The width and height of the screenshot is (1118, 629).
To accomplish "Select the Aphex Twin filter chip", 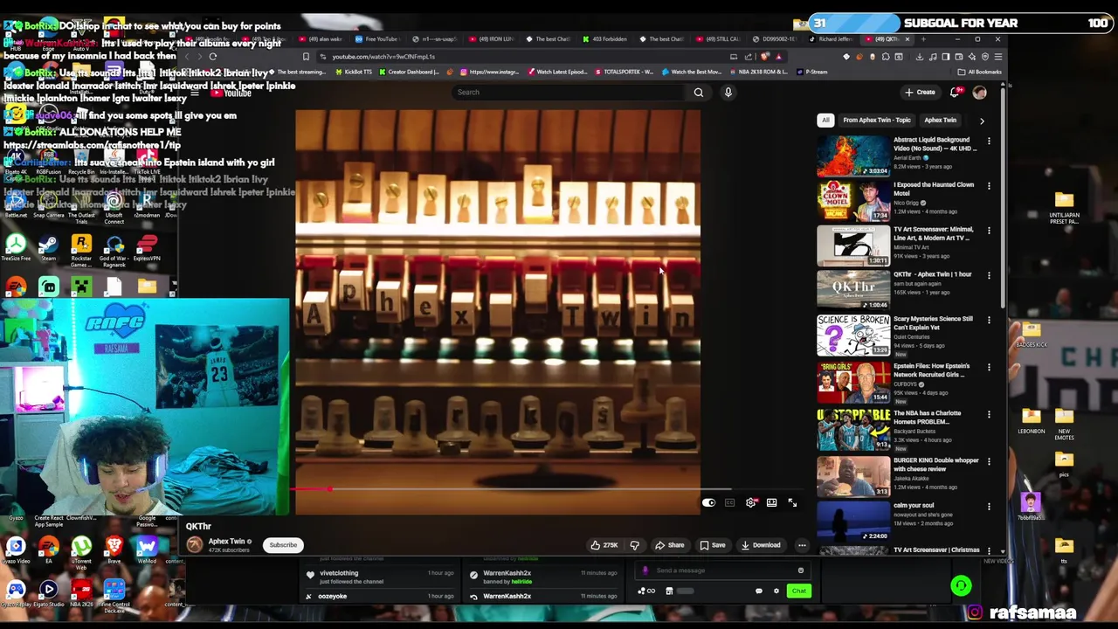I will tap(941, 120).
